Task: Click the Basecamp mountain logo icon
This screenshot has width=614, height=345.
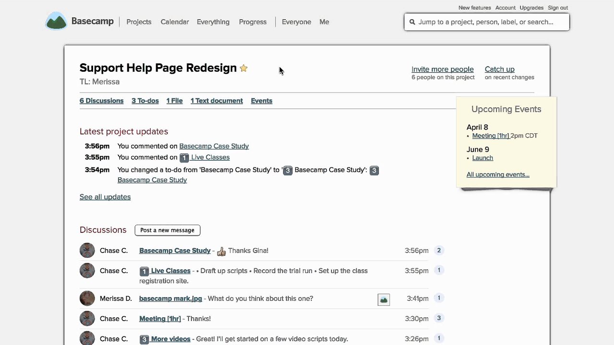Action: click(56, 21)
